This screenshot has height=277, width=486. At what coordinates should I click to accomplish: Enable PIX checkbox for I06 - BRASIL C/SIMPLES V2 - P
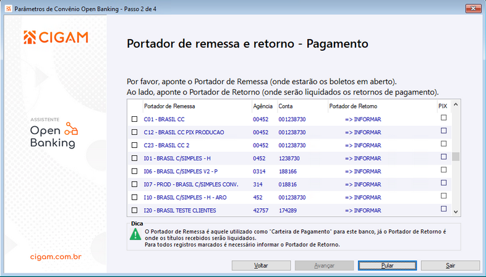[x=444, y=170]
